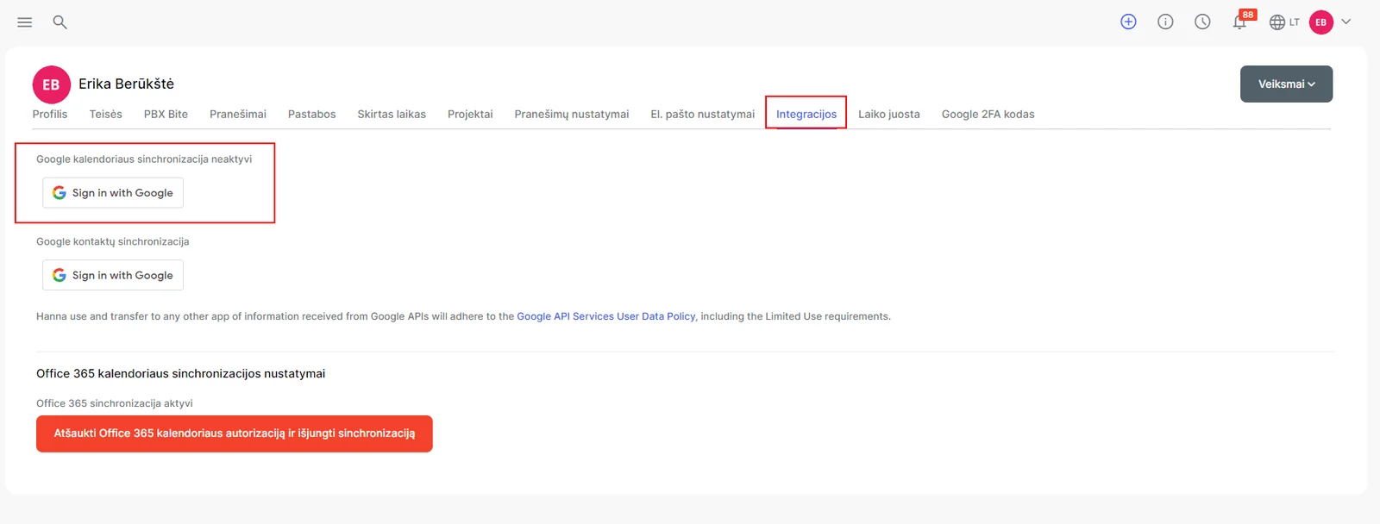
Task: Click the search magnifier icon
Action: 60,22
